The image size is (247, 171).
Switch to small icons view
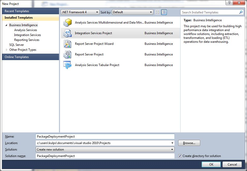click(158, 12)
